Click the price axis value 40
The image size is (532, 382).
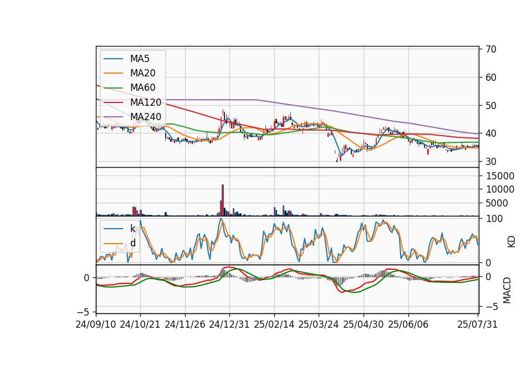pos(490,133)
